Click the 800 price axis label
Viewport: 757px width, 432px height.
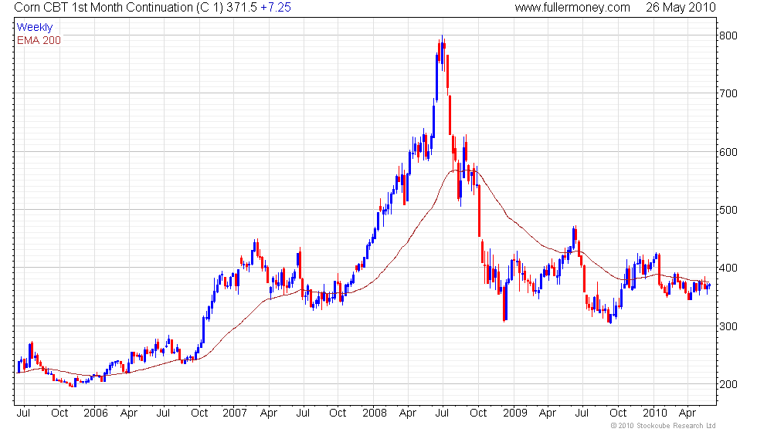click(728, 35)
